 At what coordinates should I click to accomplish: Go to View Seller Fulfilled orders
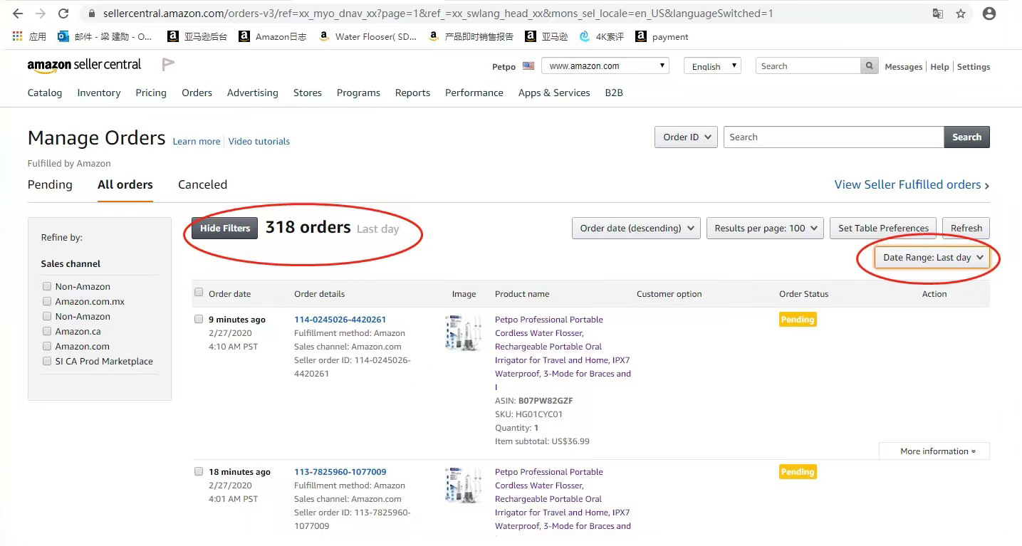click(912, 184)
